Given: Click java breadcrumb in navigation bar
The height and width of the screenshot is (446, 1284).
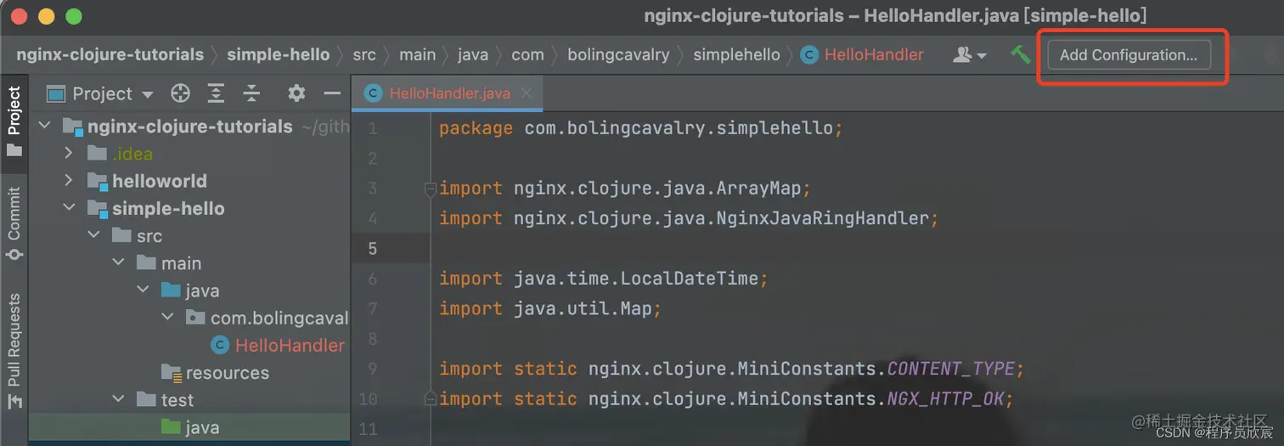Looking at the screenshot, I should point(473,54).
